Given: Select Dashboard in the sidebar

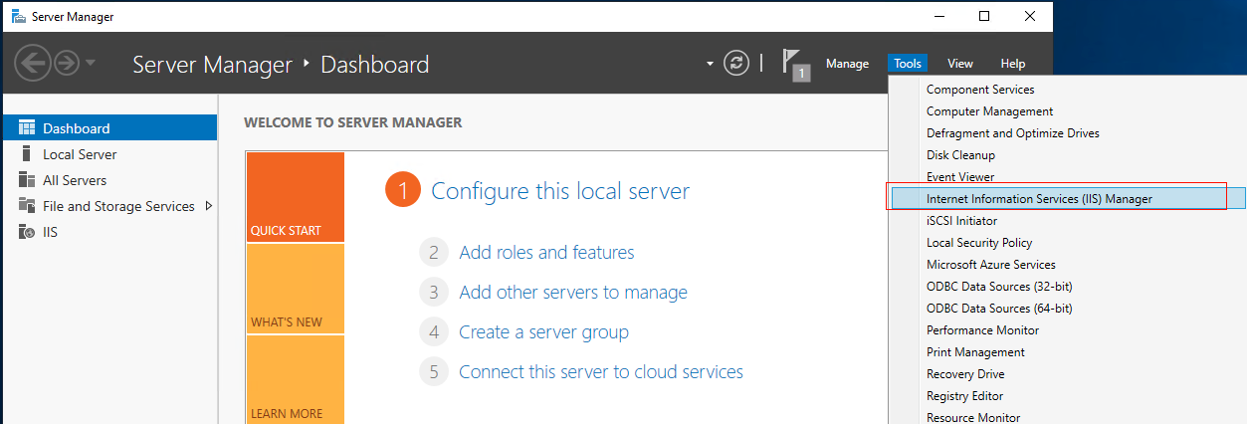Looking at the screenshot, I should 108,128.
